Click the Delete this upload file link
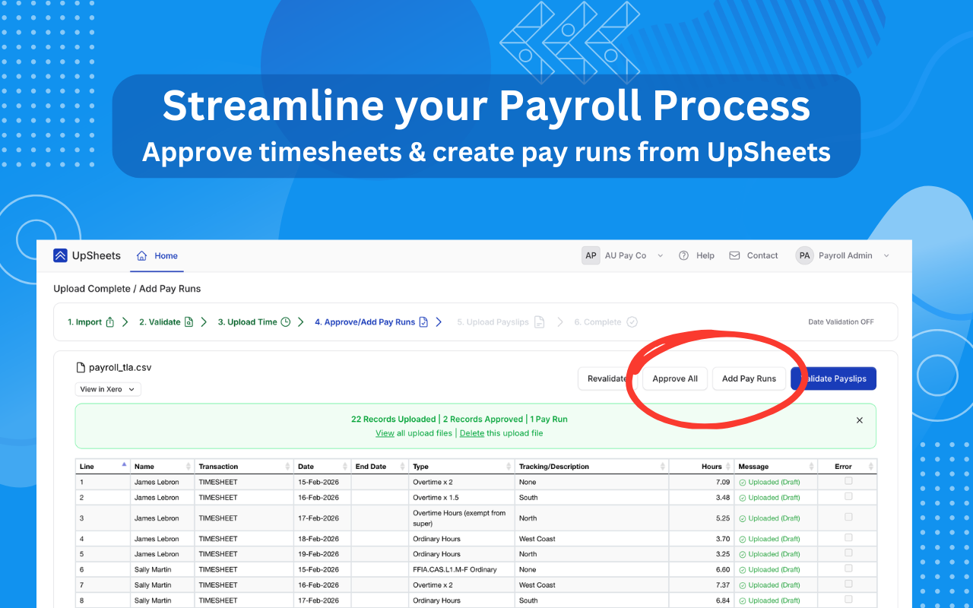This screenshot has height=608, width=973. 472,433
